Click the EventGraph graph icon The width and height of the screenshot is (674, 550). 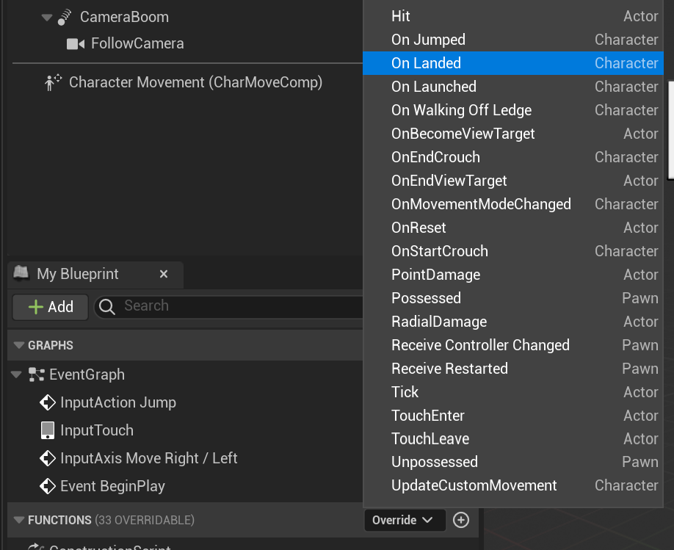tap(37, 375)
